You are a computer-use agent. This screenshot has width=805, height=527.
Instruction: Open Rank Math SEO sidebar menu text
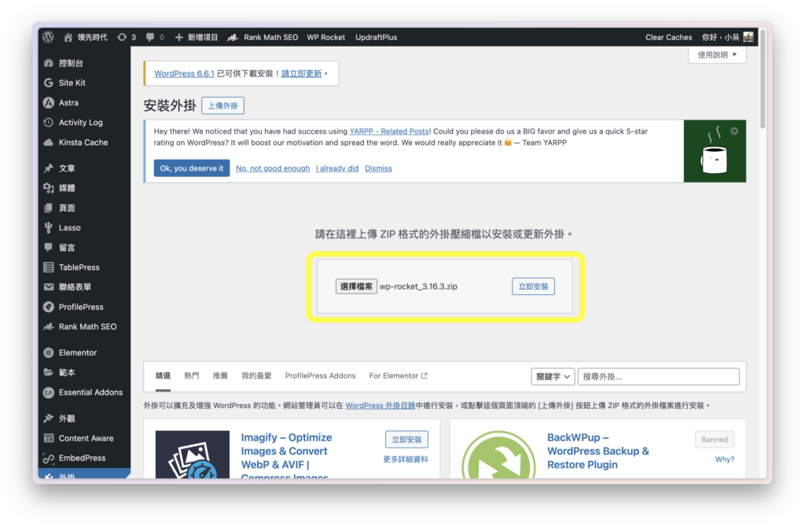[87, 326]
